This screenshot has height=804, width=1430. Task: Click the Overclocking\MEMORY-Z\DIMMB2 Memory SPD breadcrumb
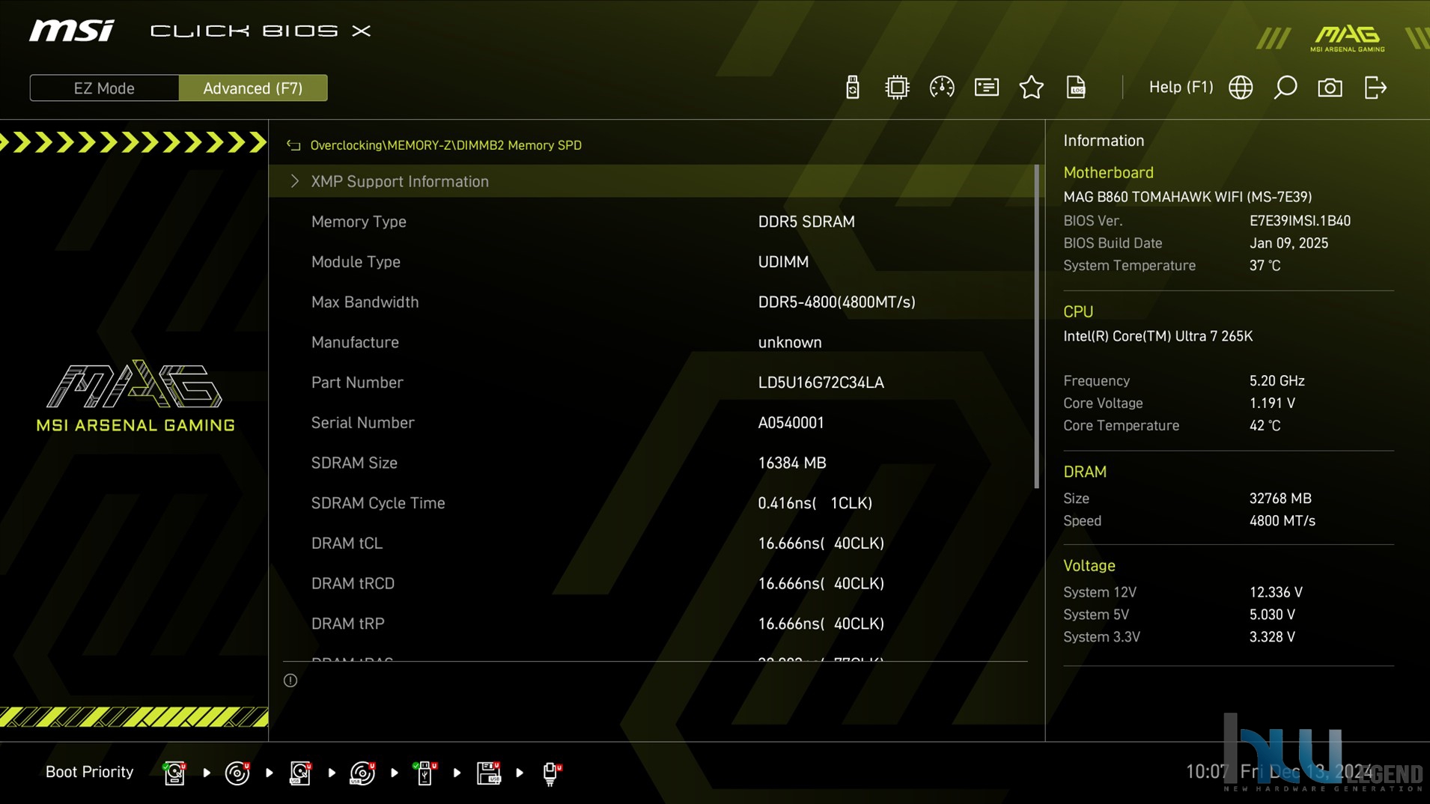coord(445,145)
